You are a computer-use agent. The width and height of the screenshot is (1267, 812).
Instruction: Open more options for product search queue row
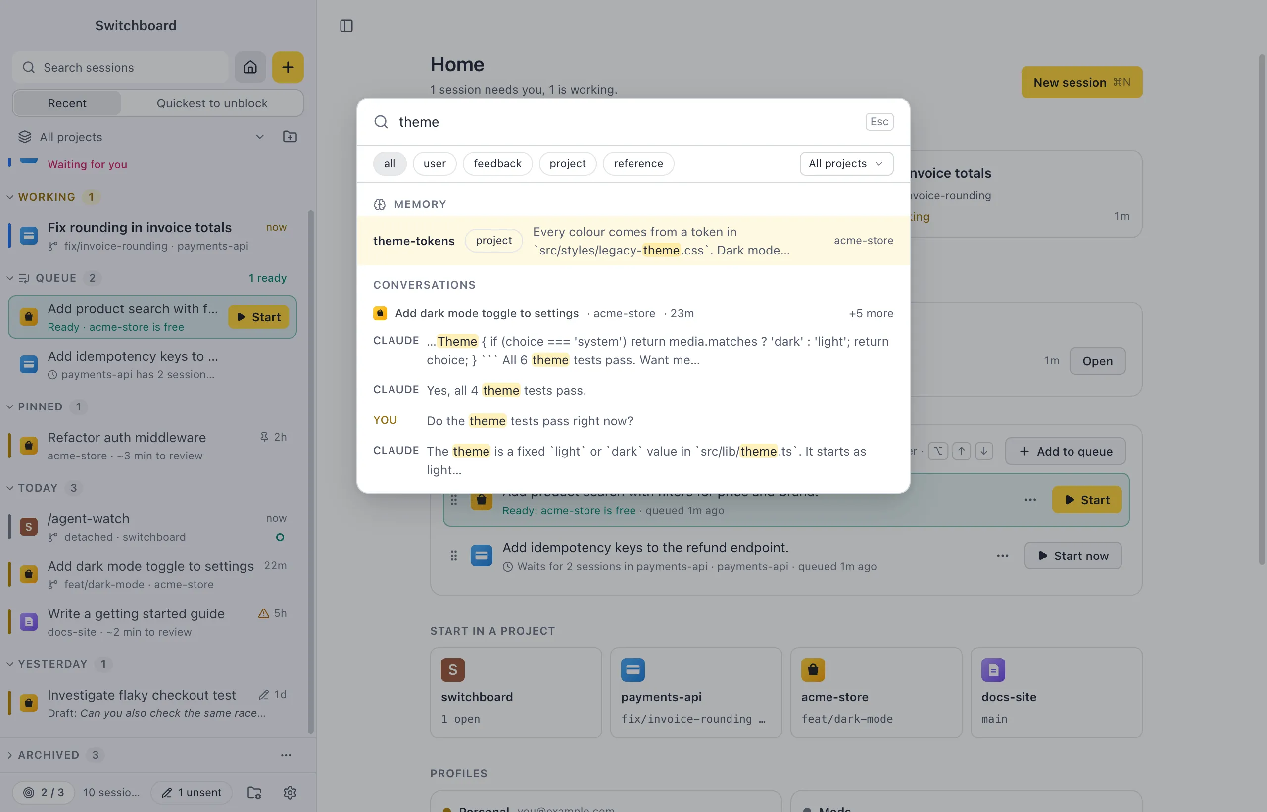(x=1030, y=499)
